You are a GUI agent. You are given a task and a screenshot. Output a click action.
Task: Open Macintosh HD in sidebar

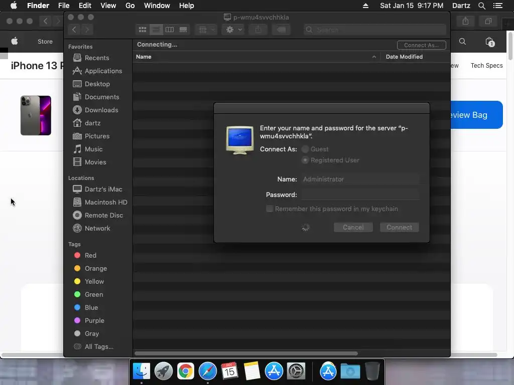coord(100,203)
